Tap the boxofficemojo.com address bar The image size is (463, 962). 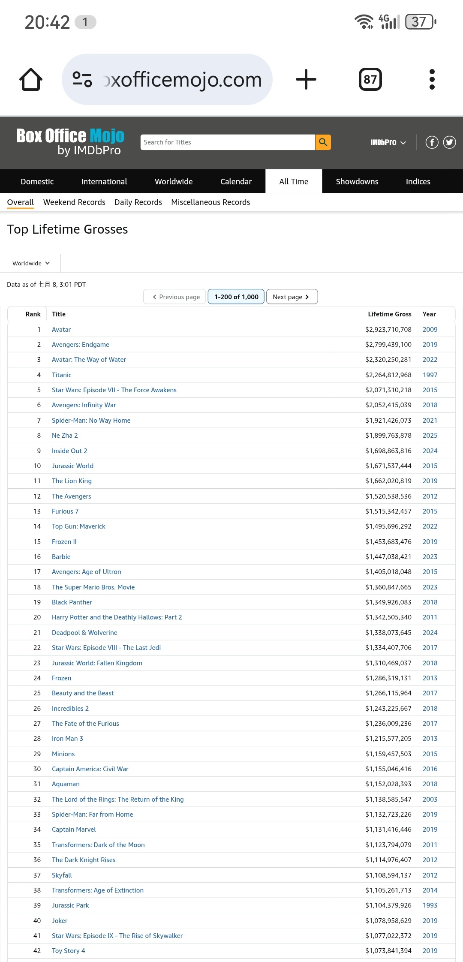click(x=182, y=79)
